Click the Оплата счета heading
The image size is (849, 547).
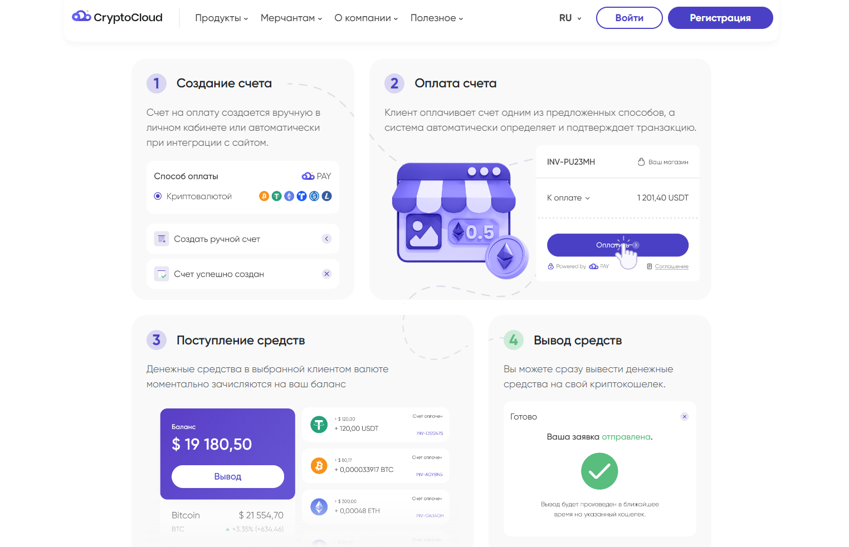coord(456,83)
